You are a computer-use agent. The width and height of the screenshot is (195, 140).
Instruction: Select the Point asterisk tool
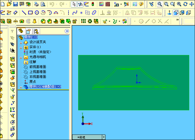tap(81, 13)
